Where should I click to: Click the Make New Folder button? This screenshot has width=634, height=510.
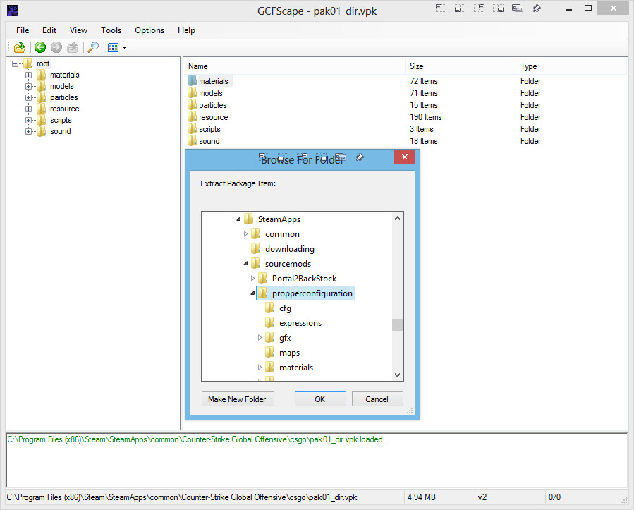tap(238, 399)
